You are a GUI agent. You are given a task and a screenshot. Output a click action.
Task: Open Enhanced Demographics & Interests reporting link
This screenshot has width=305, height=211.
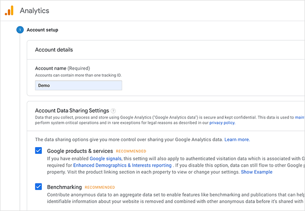coord(122,165)
